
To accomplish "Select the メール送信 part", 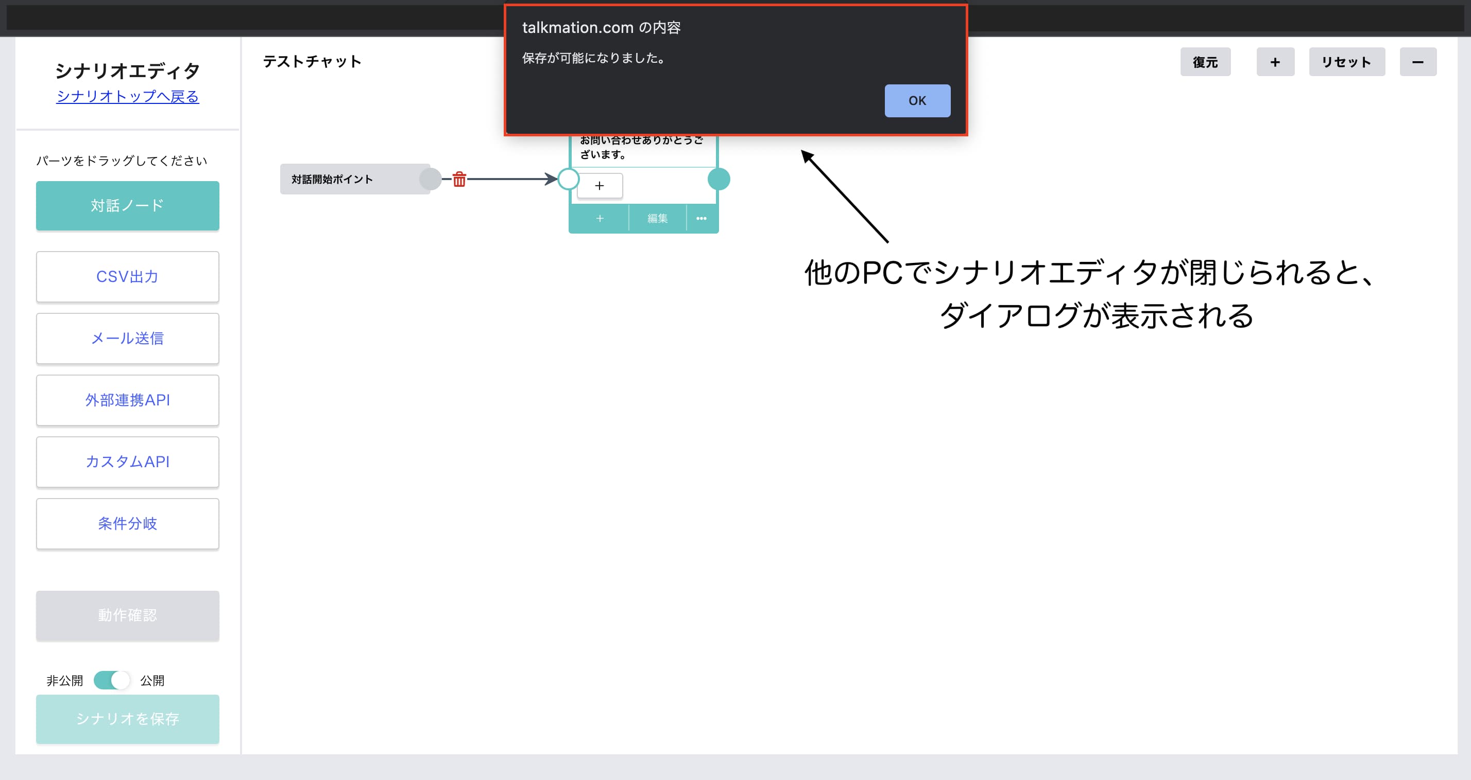I will (x=127, y=339).
